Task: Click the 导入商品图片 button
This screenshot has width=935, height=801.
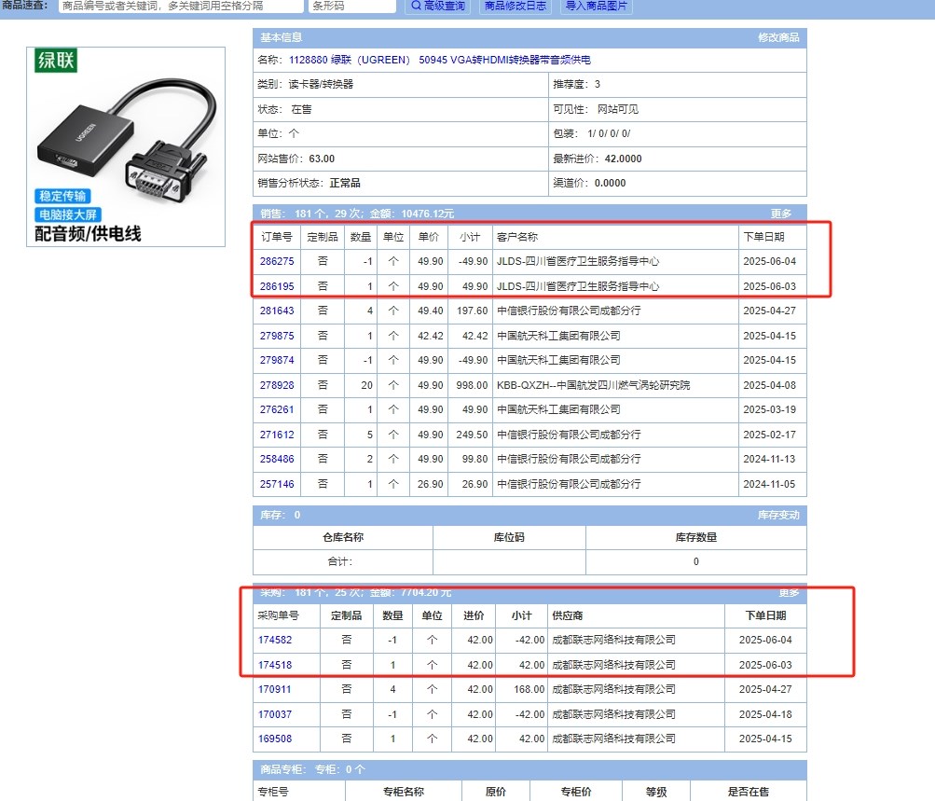Action: click(x=597, y=6)
